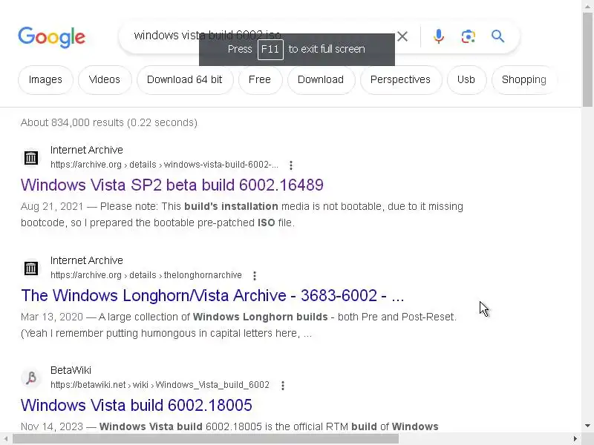Click the BetaWiki favicon
This screenshot has width=594, height=445.
tap(31, 378)
